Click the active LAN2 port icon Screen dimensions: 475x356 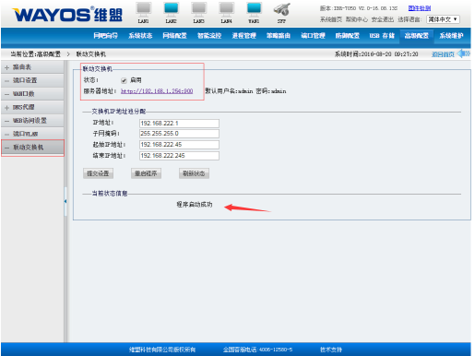[172, 9]
